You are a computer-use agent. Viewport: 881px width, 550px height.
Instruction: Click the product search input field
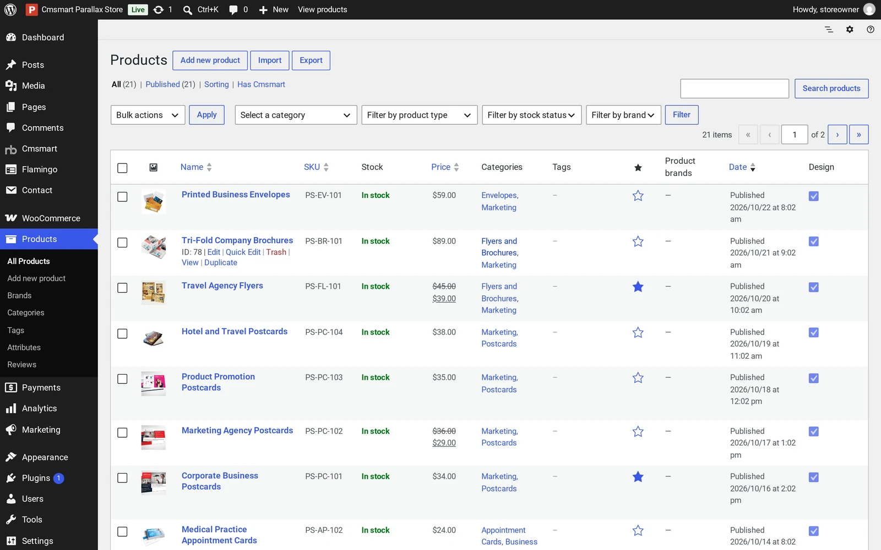(x=735, y=89)
